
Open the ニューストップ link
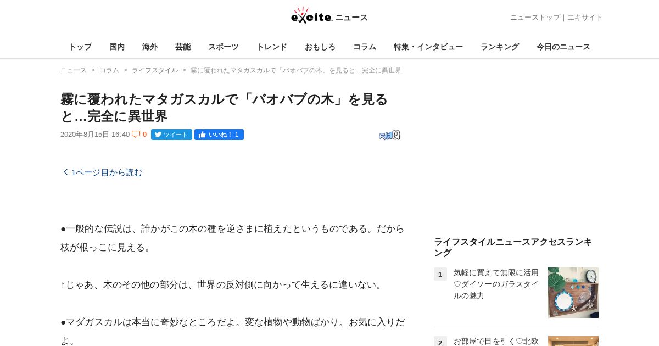click(535, 18)
